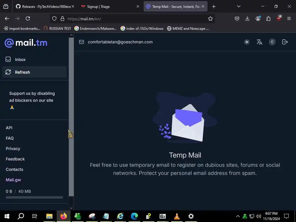This screenshot has width=296, height=222.
Task: Bookmark this page with star icon
Action: pyautogui.click(x=210, y=18)
